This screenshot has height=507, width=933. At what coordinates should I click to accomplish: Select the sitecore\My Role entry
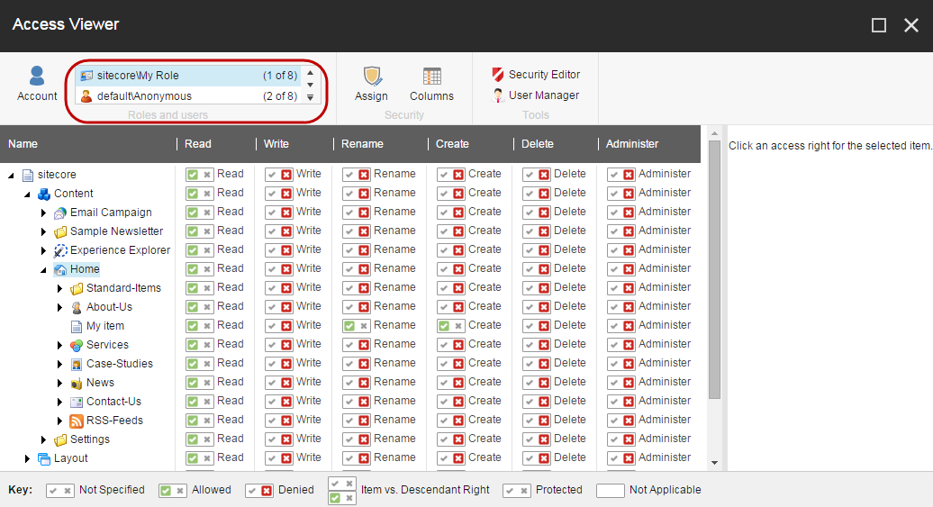click(138, 76)
